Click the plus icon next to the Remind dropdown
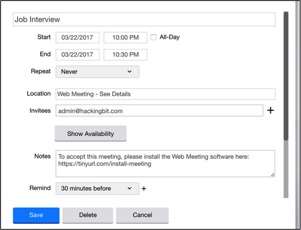Image resolution: width=301 pixels, height=230 pixels. click(x=144, y=189)
